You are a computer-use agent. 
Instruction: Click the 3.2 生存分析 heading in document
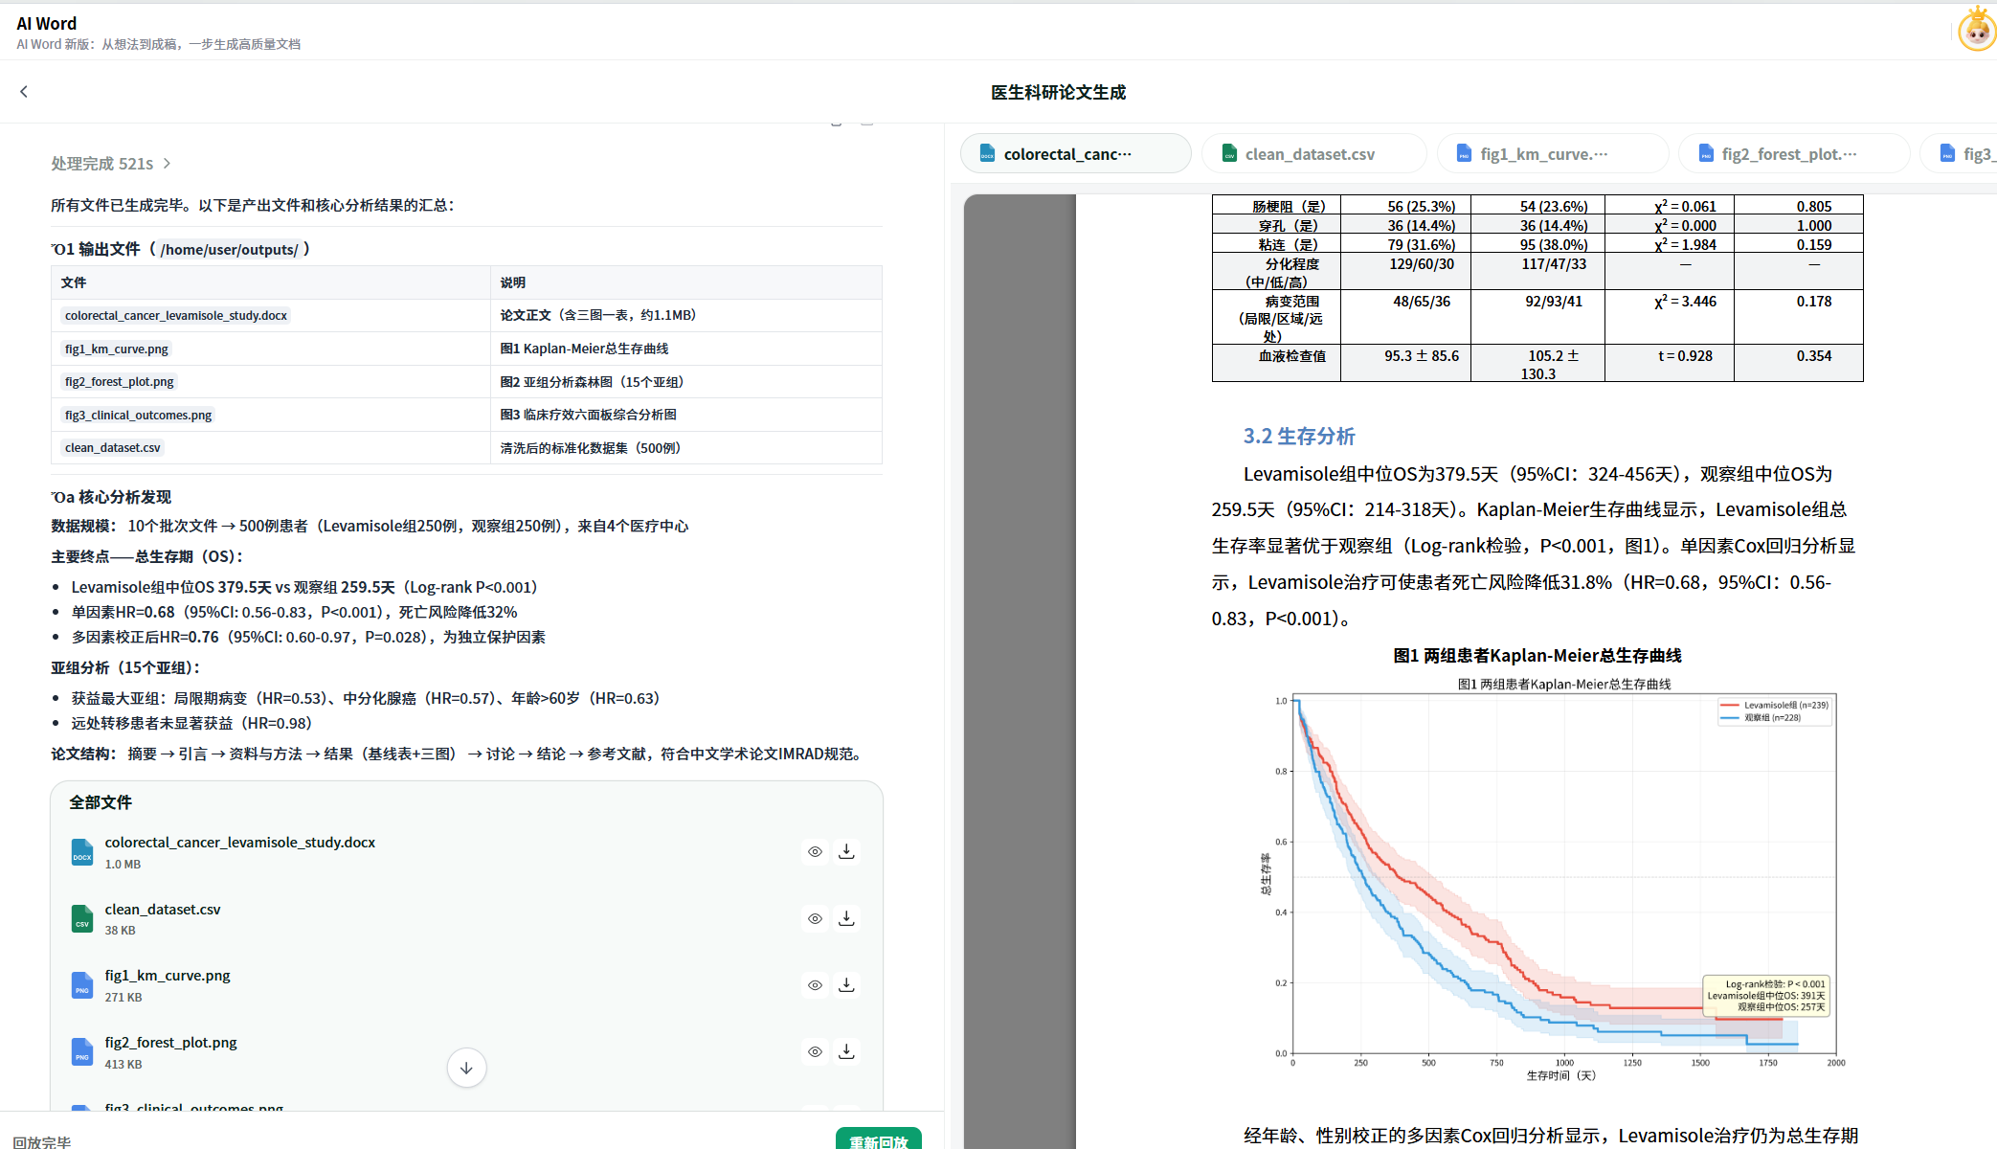pyautogui.click(x=1299, y=437)
